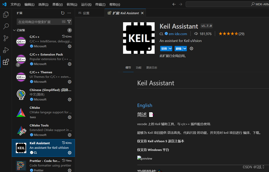269x172 pixels.
Task: Open the Extensions view icon
Action: coord(6,62)
